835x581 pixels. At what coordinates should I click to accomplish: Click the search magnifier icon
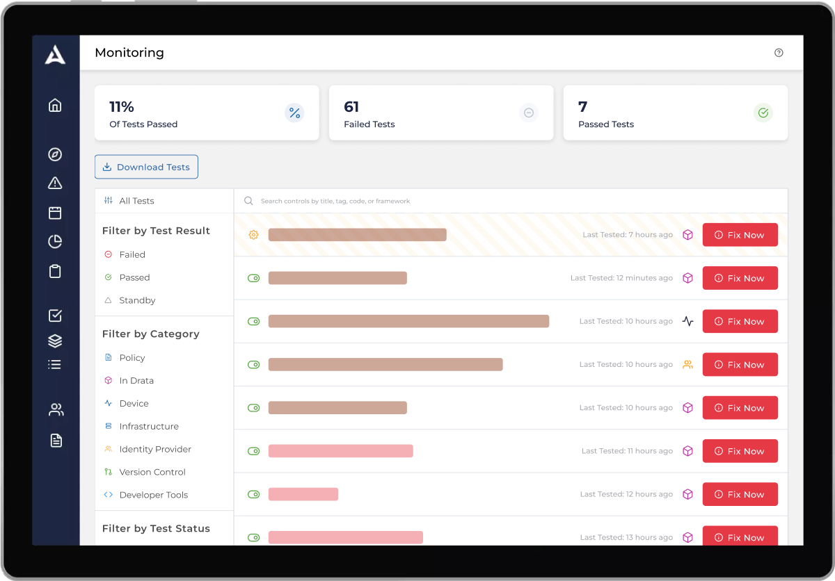pos(248,201)
